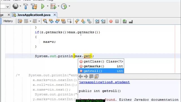Image resolution: width=181 pixels, height=102 pixels.
Task: Click the Forward navigation icon in editor toolbar
Action: [x=35, y=21]
